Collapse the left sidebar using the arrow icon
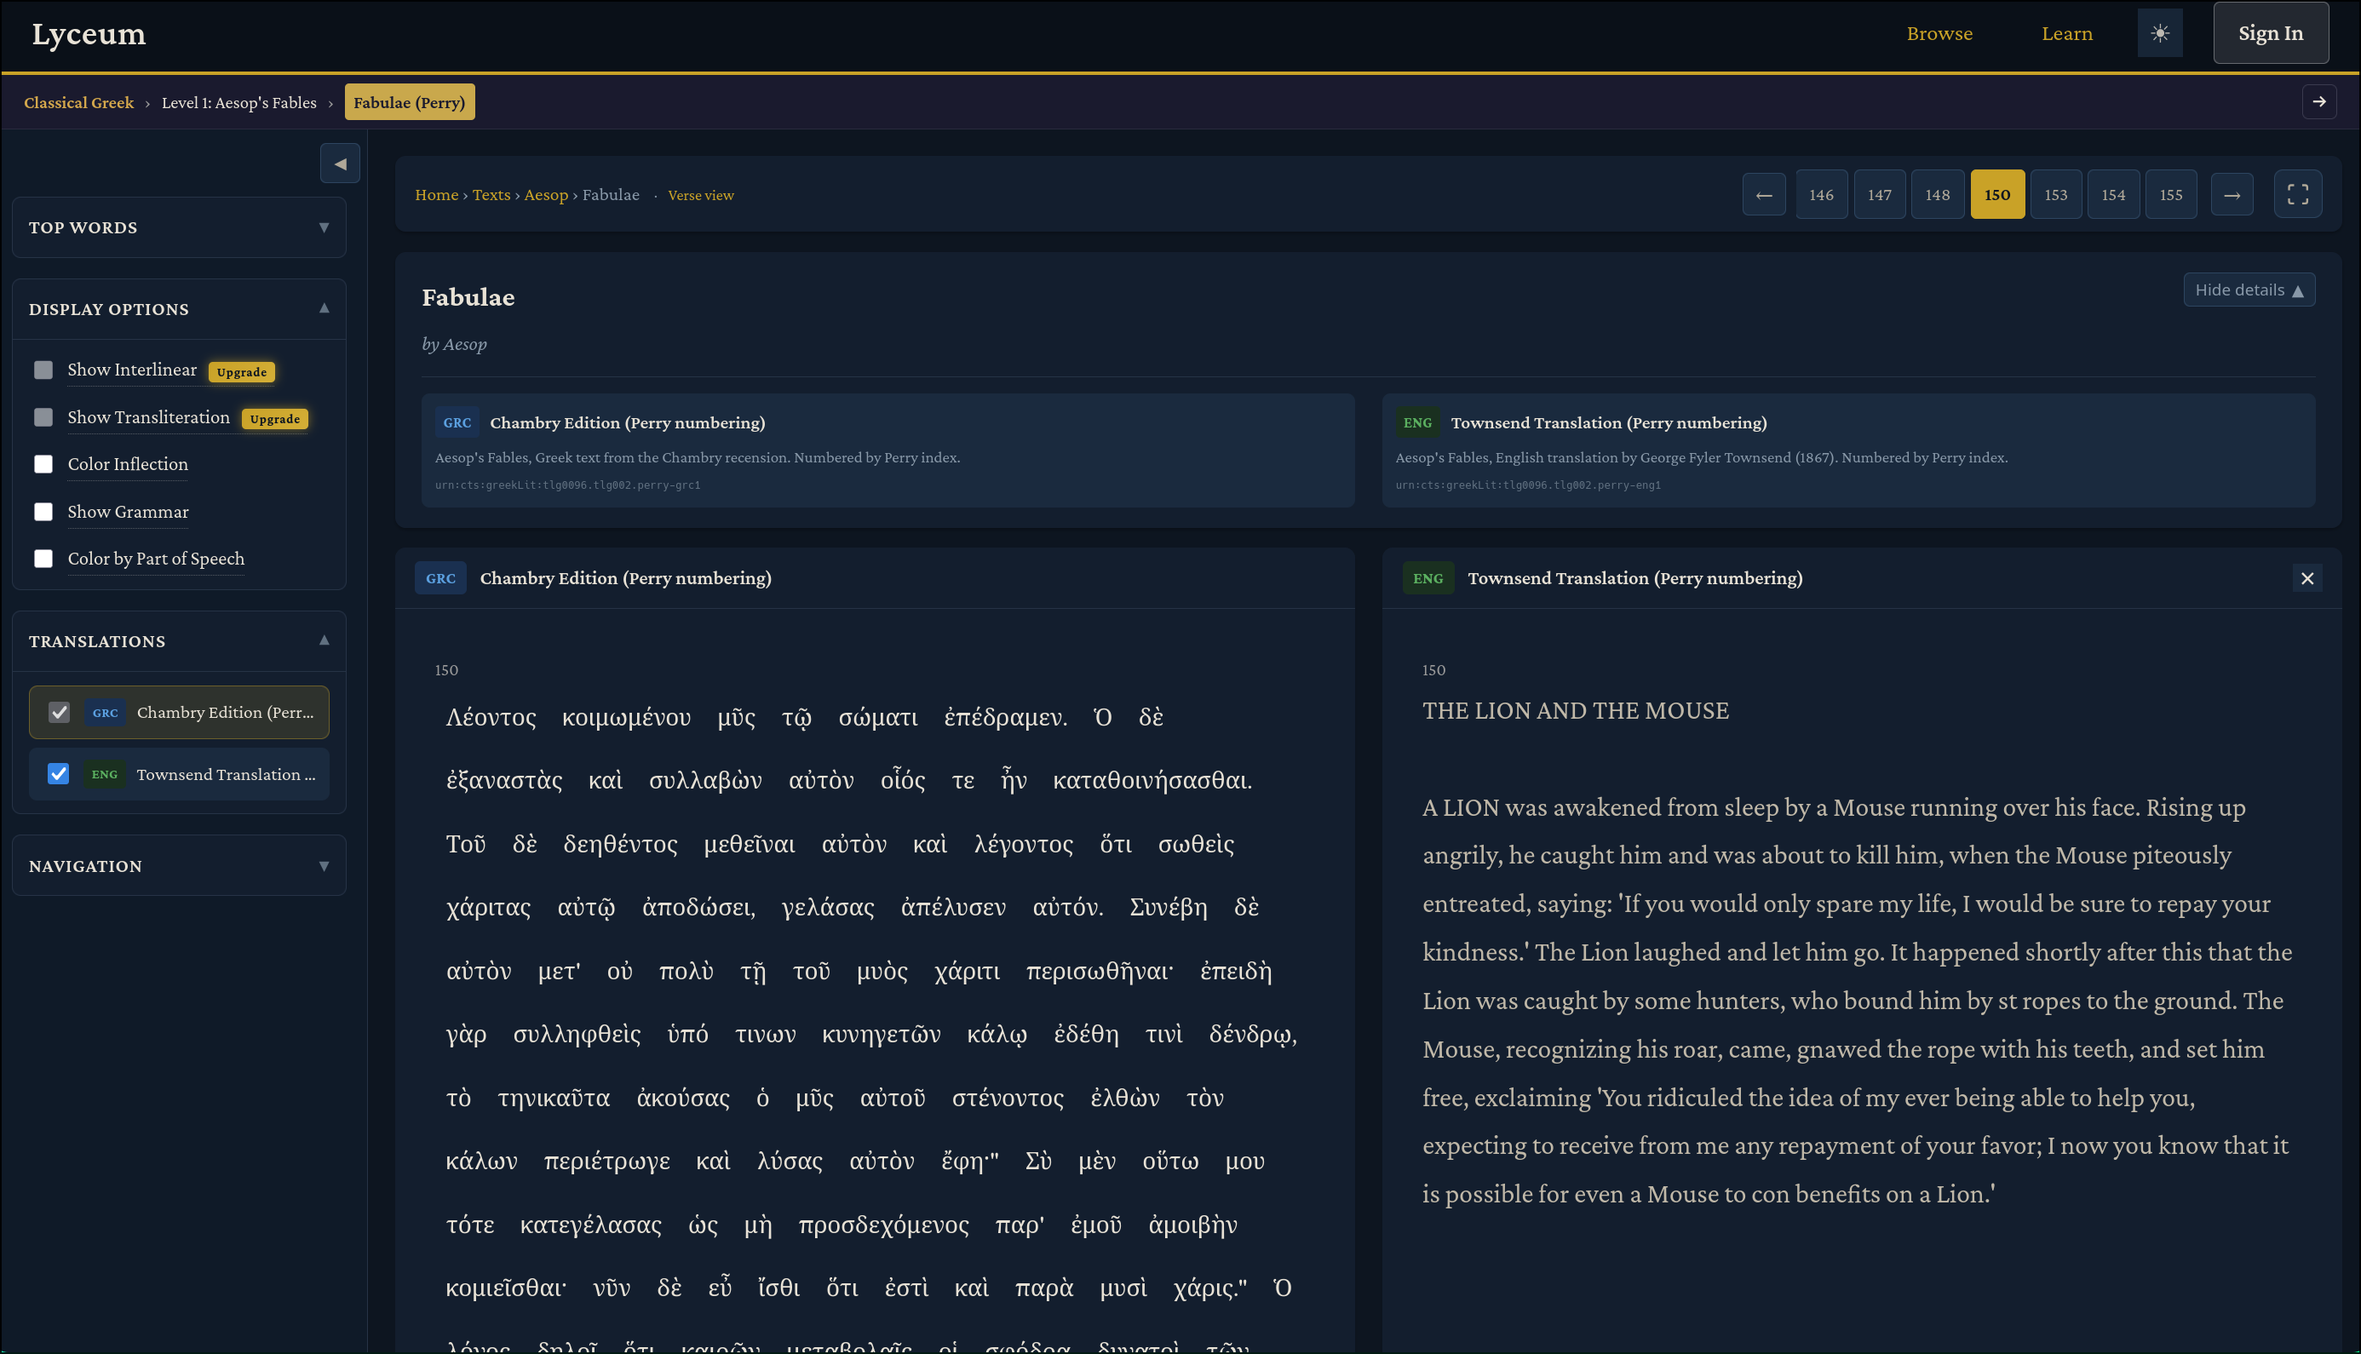Viewport: 2361px width, 1354px height. coord(339,163)
